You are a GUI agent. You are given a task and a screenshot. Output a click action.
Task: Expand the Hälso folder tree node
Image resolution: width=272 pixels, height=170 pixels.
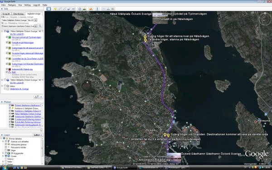[2, 86]
